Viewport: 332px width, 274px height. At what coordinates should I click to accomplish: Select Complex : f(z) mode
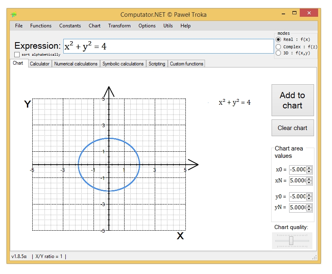point(279,47)
